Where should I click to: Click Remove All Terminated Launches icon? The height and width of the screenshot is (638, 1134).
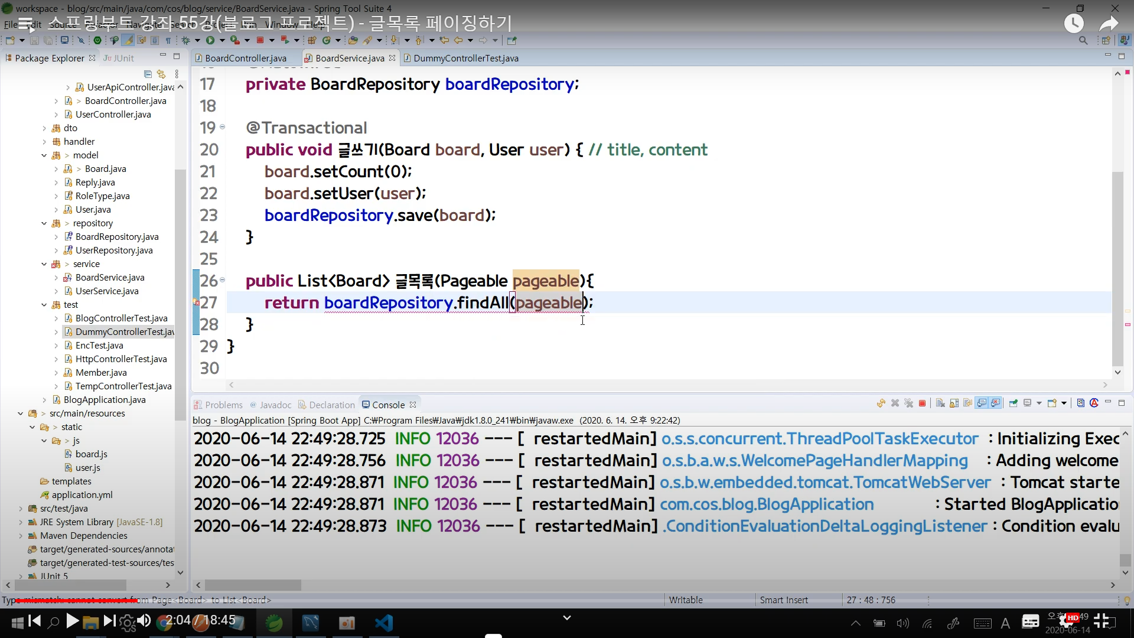pyautogui.click(x=908, y=403)
